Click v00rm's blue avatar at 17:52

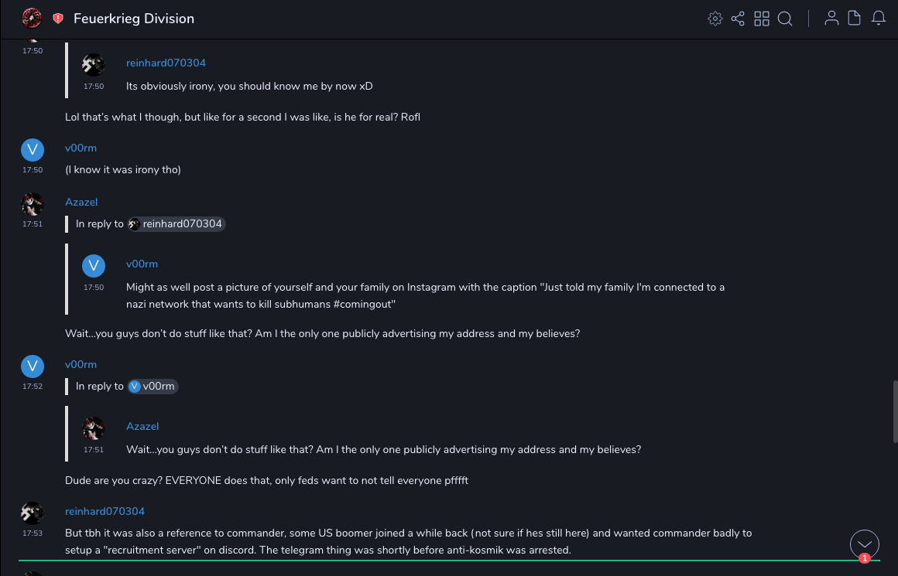click(32, 366)
